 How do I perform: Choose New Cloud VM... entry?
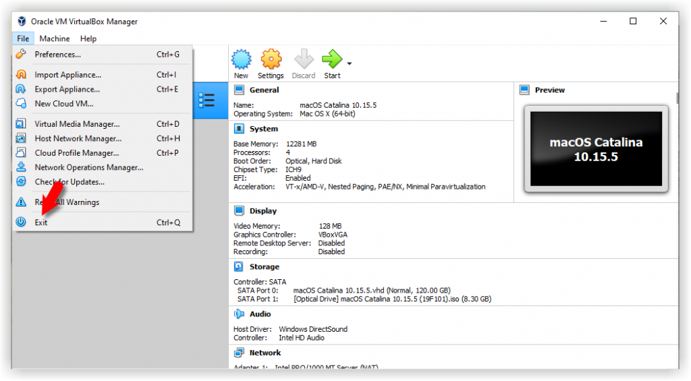tap(103, 103)
